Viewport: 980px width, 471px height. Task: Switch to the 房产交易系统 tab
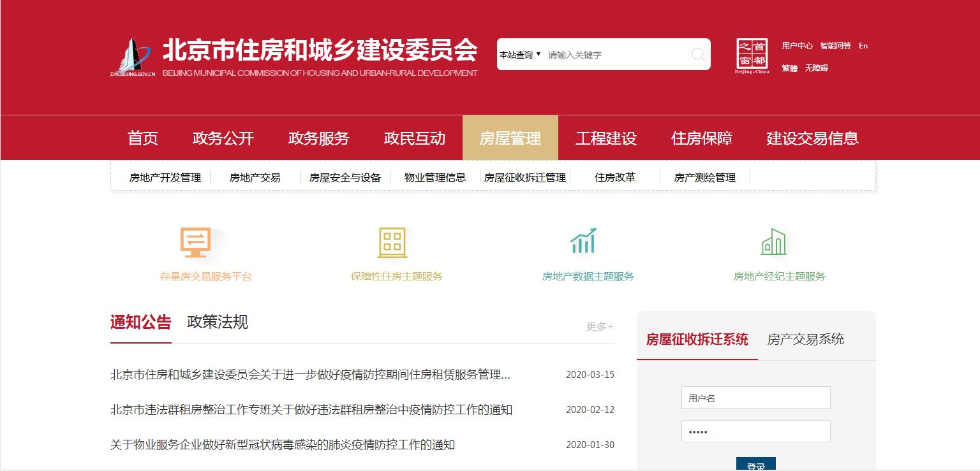click(x=806, y=339)
